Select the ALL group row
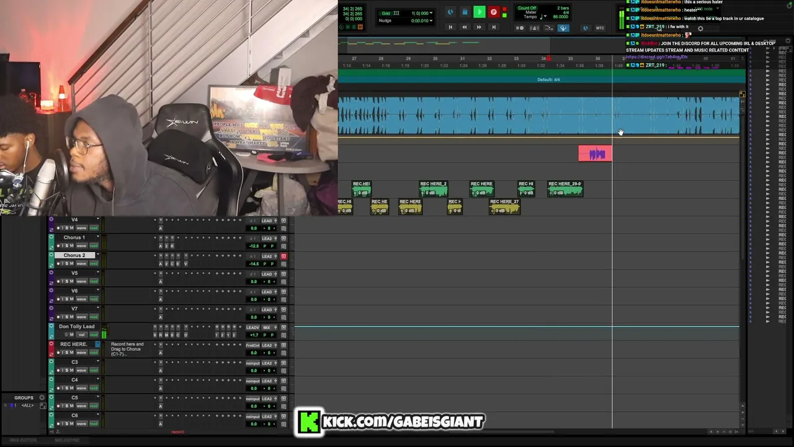The height and width of the screenshot is (447, 794). [27, 405]
